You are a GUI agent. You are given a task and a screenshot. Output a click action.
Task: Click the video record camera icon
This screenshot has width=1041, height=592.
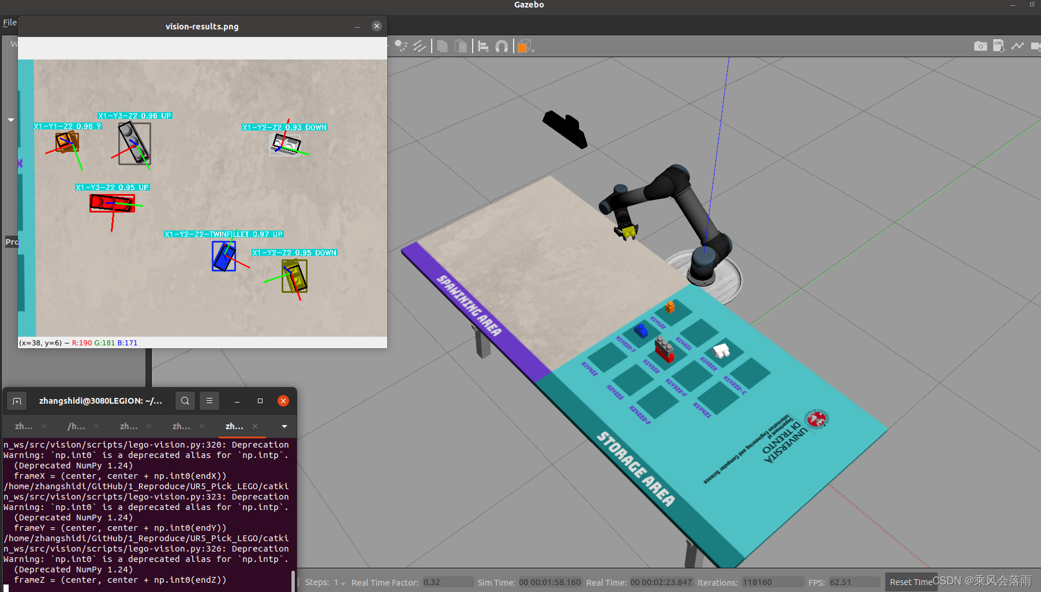(1035, 46)
